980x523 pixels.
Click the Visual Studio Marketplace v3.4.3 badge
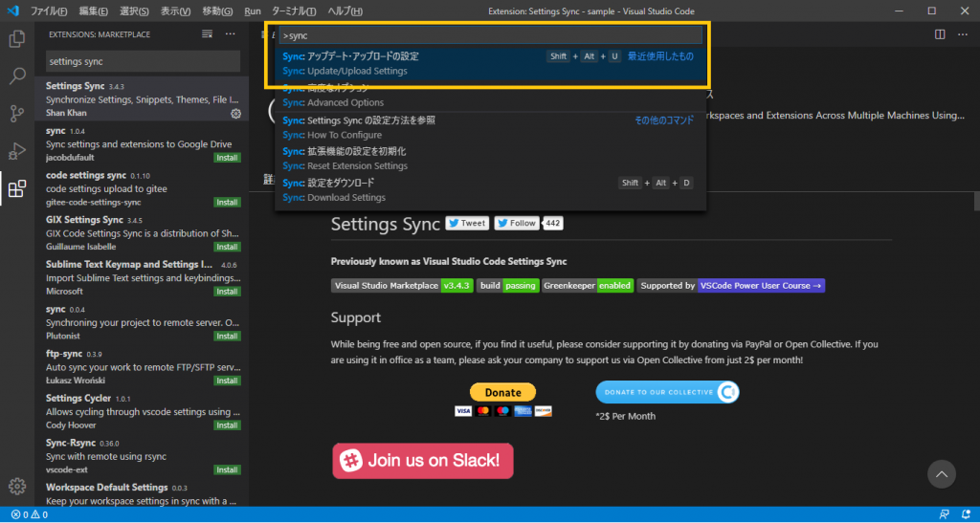click(402, 286)
